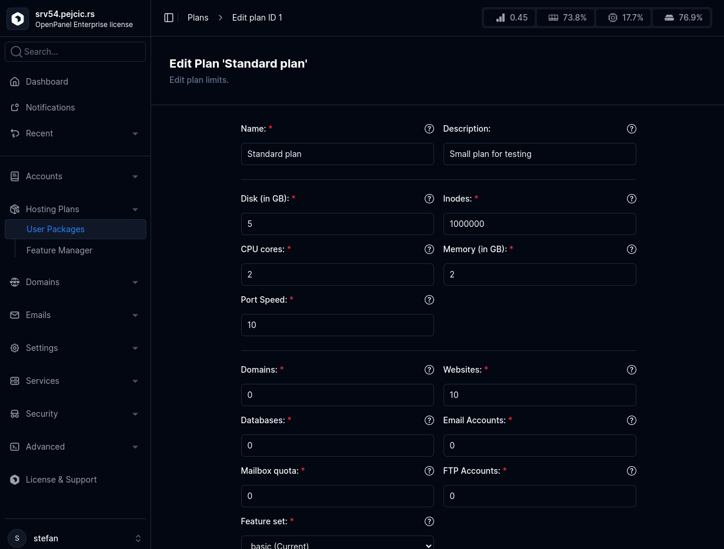Click the memory usage 73.8% indicator
724x549 pixels.
pyautogui.click(x=565, y=18)
